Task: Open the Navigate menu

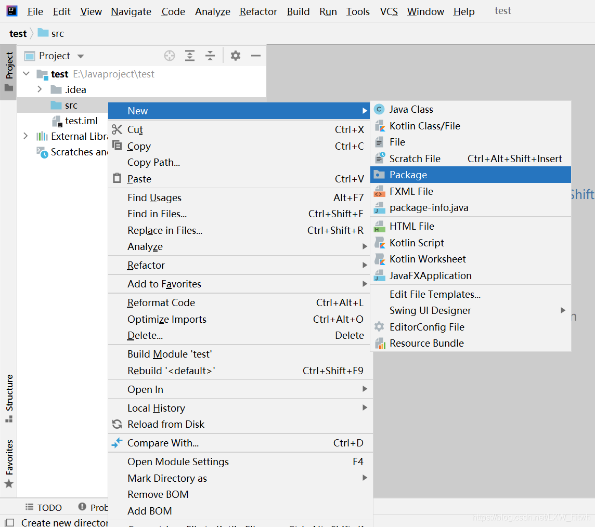Action: 131,11
